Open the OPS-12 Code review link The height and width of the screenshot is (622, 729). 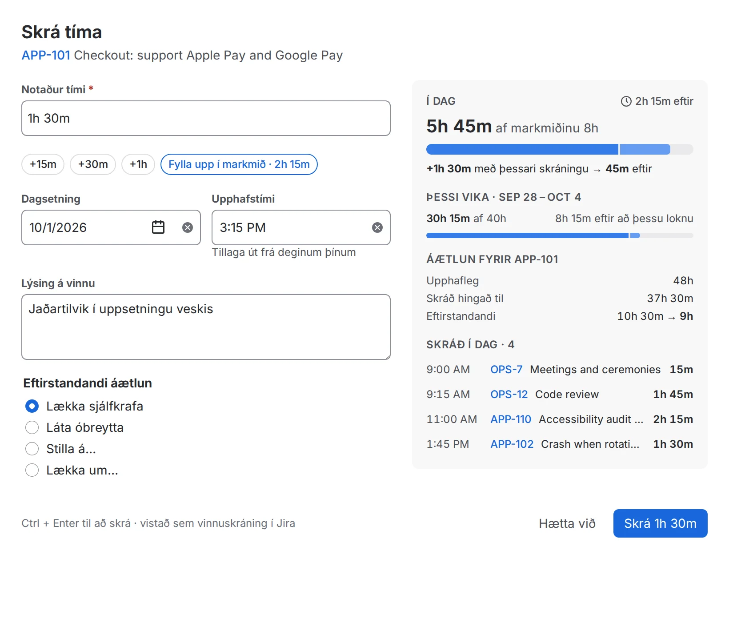pos(509,395)
